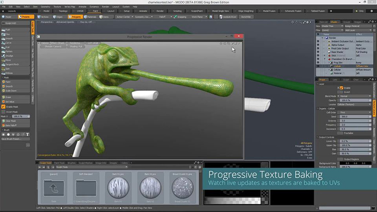Screen dimensions: 377x212
Task: Switch to the Brushes preset tab
Action: [72, 163]
